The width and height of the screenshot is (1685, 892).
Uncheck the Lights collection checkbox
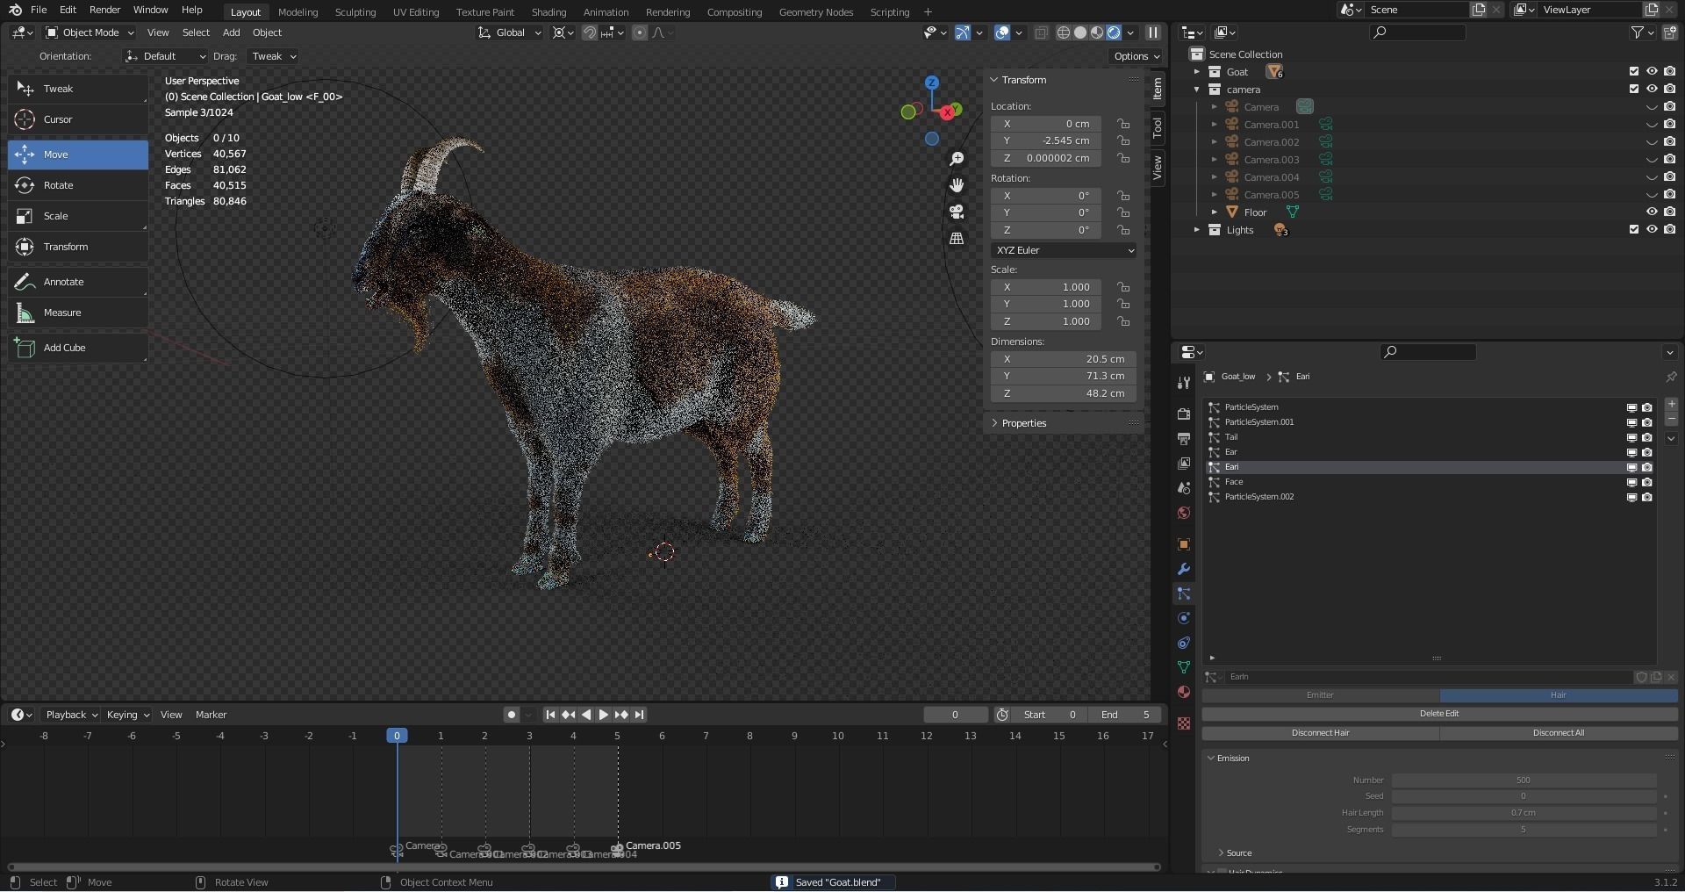[1634, 230]
